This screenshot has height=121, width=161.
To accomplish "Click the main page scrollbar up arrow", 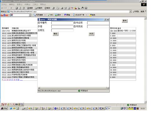I will (x=145, y=18).
